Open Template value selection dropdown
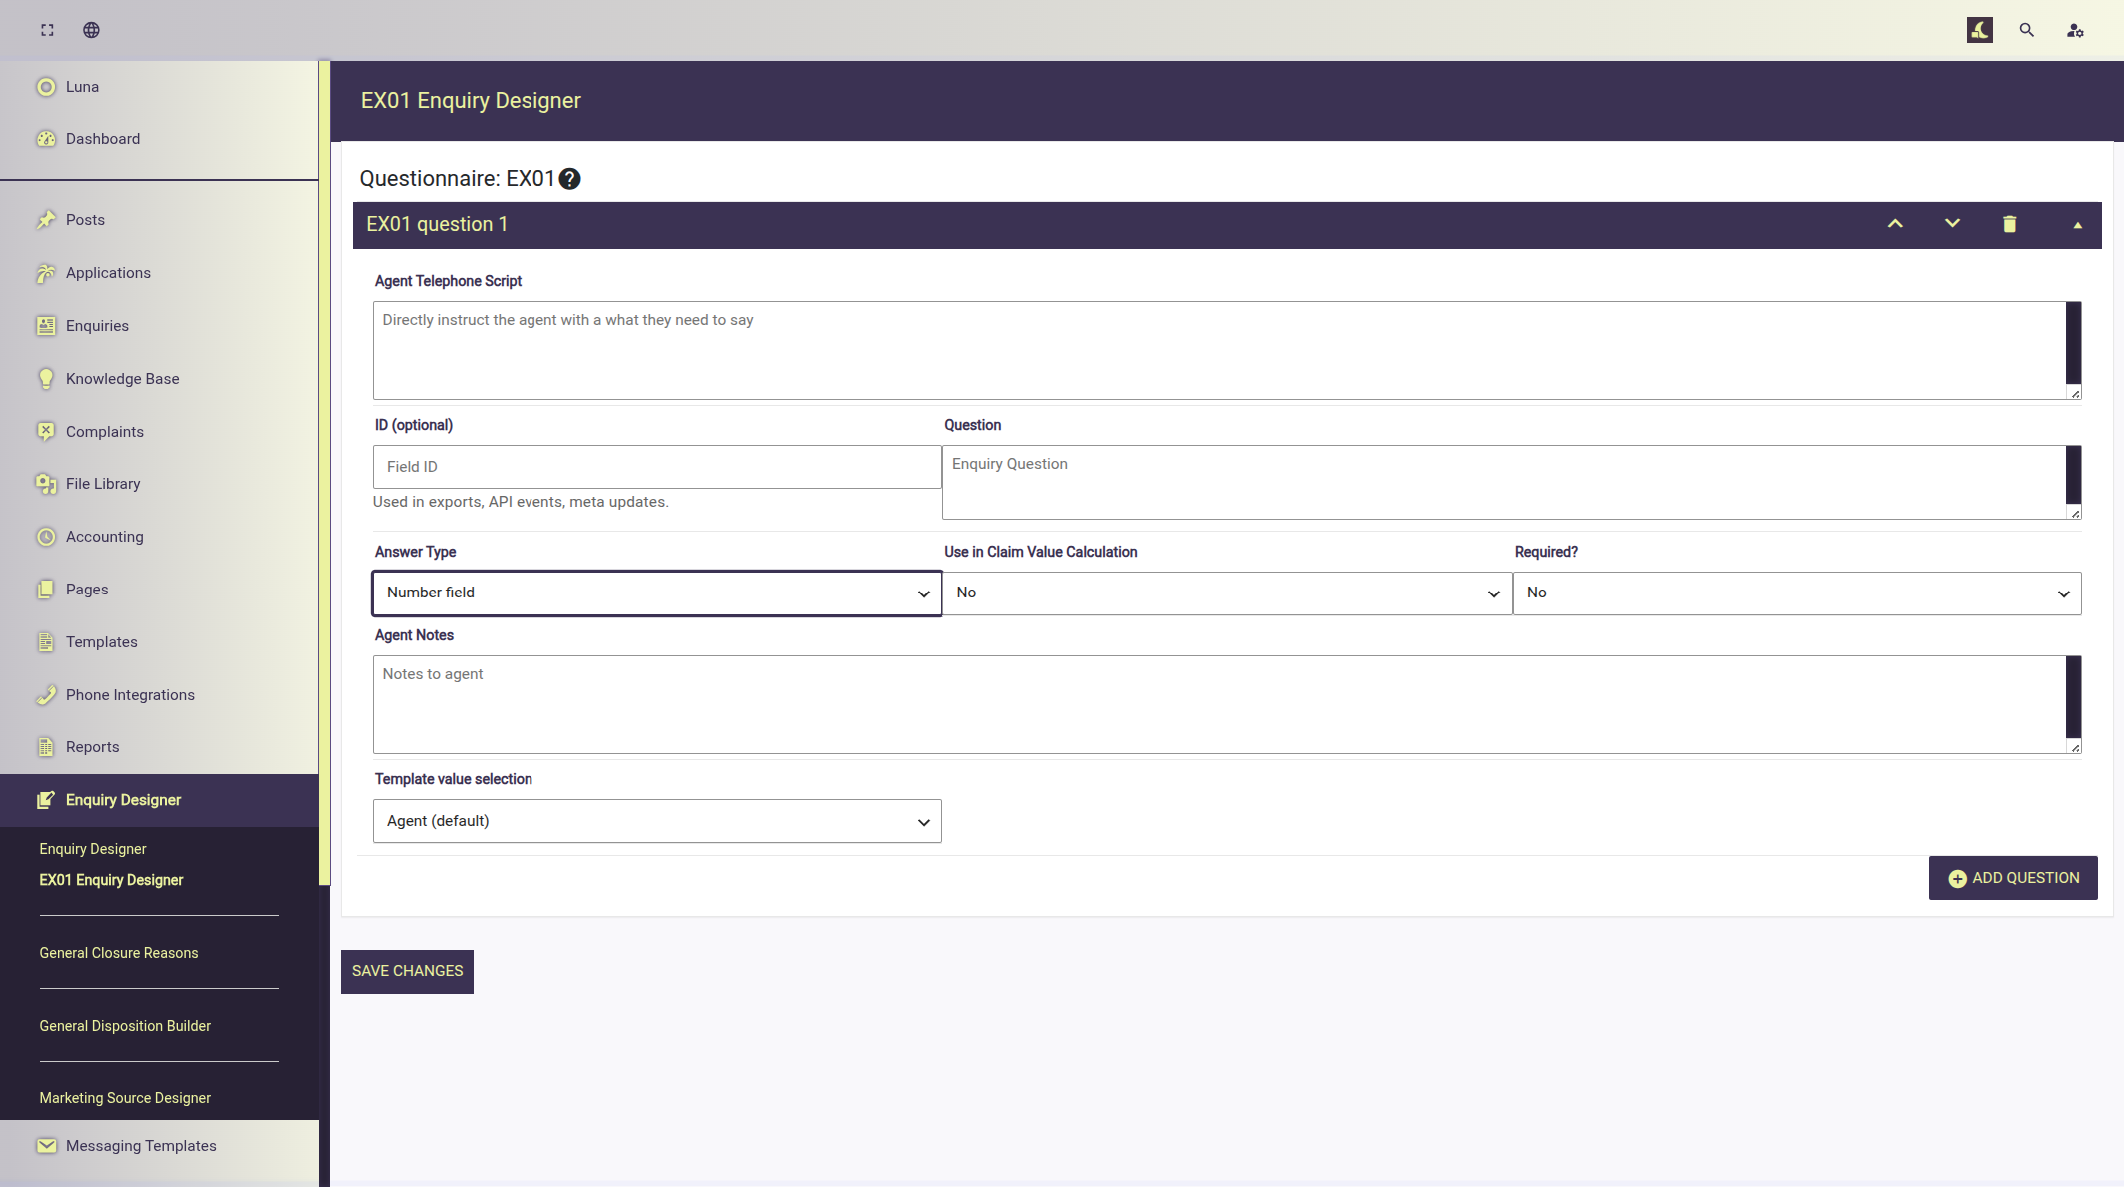Screen dimensions: 2124x1187 click(x=657, y=821)
